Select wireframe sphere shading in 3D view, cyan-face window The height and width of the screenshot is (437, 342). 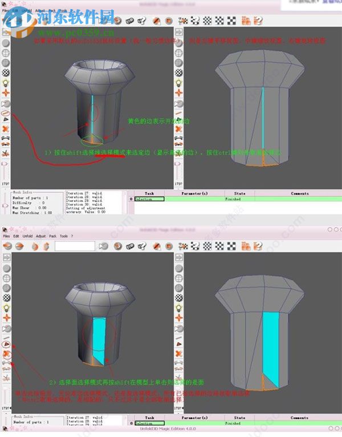6,278
